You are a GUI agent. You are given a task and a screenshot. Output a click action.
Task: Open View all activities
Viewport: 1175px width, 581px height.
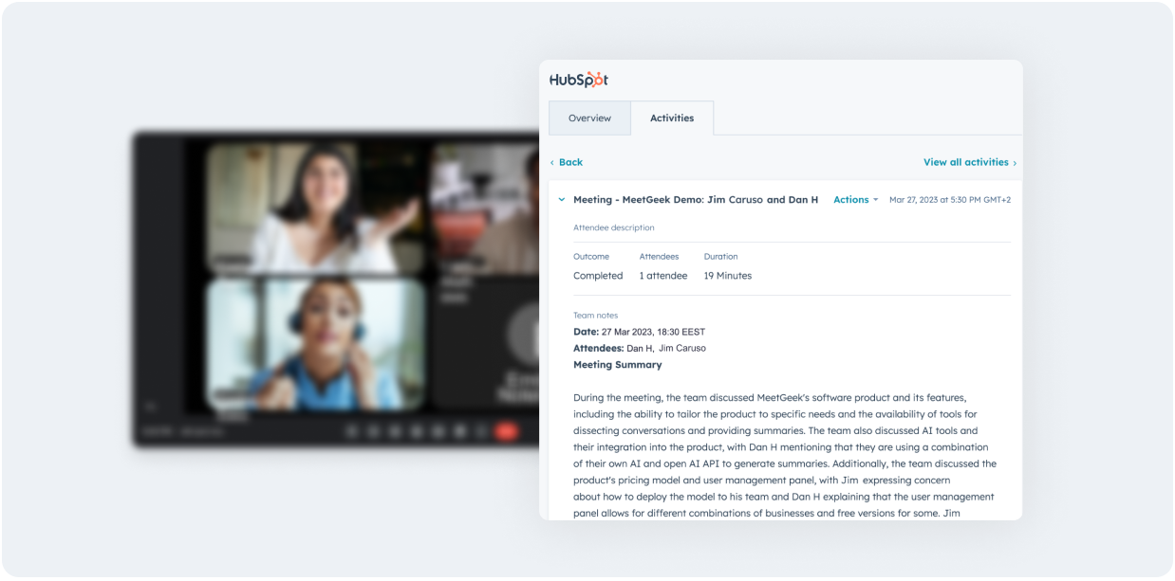tap(965, 162)
